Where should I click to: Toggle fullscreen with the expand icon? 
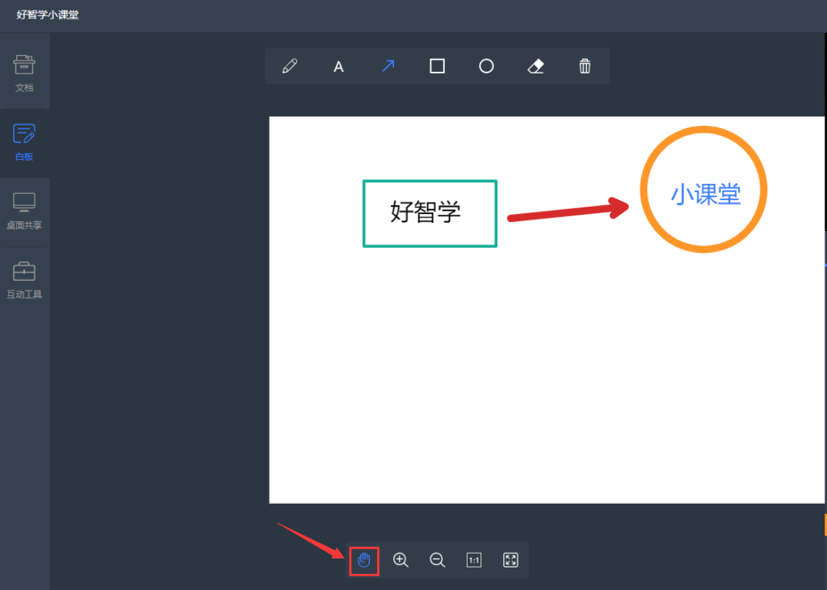click(510, 560)
